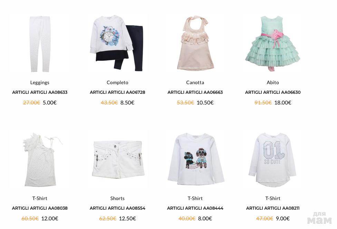Select the ARTIGLI ARTIGLI AA08554 link
The image size is (337, 229).
click(x=117, y=208)
